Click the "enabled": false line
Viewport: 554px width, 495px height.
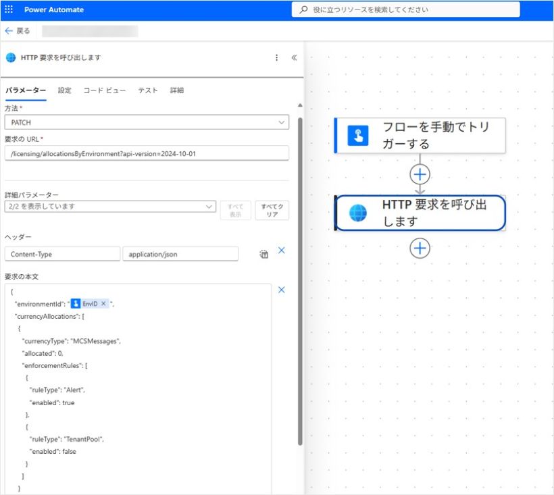(x=53, y=451)
